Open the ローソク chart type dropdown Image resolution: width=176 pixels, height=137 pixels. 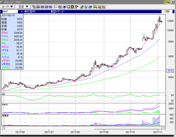[7, 7]
